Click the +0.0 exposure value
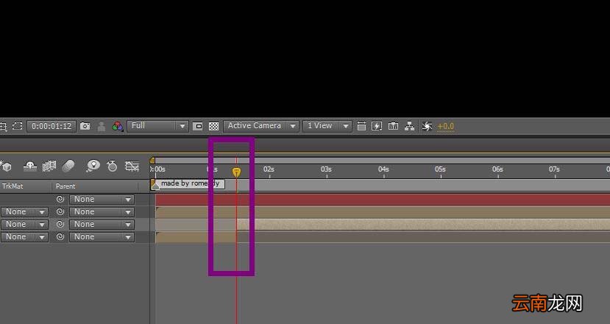This screenshot has width=610, height=324. tap(445, 127)
